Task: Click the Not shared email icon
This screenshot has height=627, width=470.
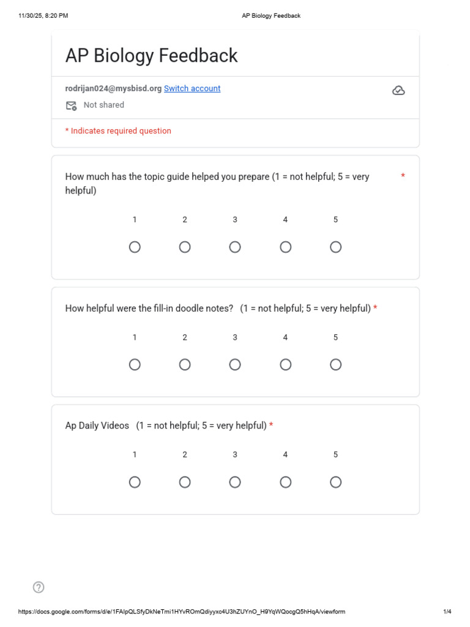Action: coord(72,105)
